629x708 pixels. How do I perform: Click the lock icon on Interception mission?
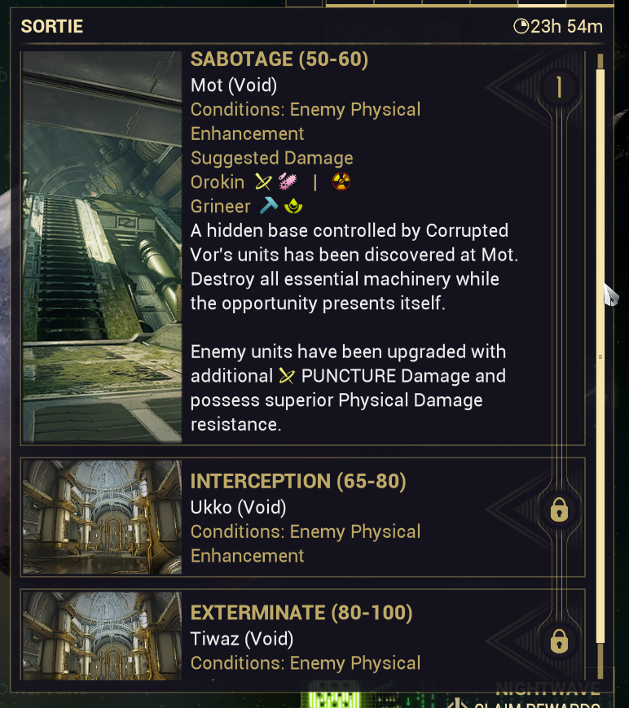(559, 510)
